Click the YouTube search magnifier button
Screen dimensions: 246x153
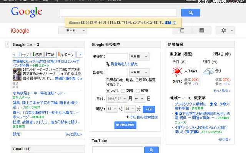coord(151,150)
